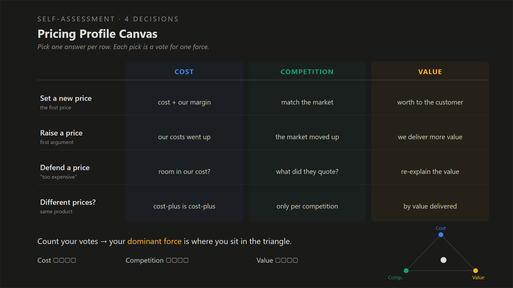Choose the 're-explain the value' cell
Viewport: 513px width, 288px height.
430,172
